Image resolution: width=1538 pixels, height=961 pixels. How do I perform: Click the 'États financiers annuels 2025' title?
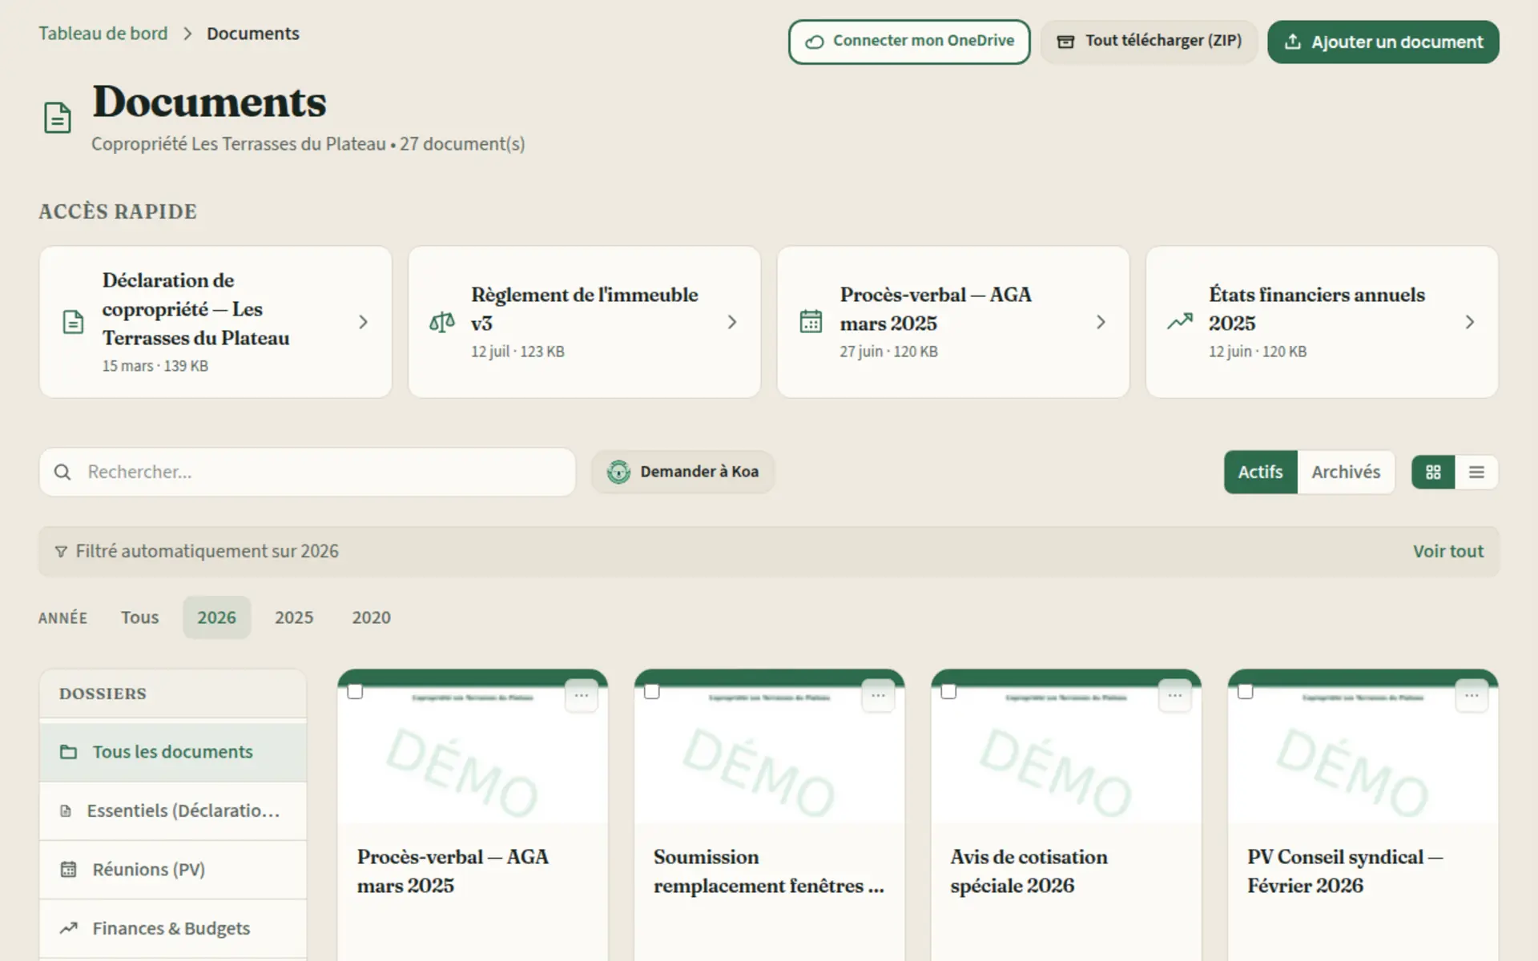(x=1317, y=309)
